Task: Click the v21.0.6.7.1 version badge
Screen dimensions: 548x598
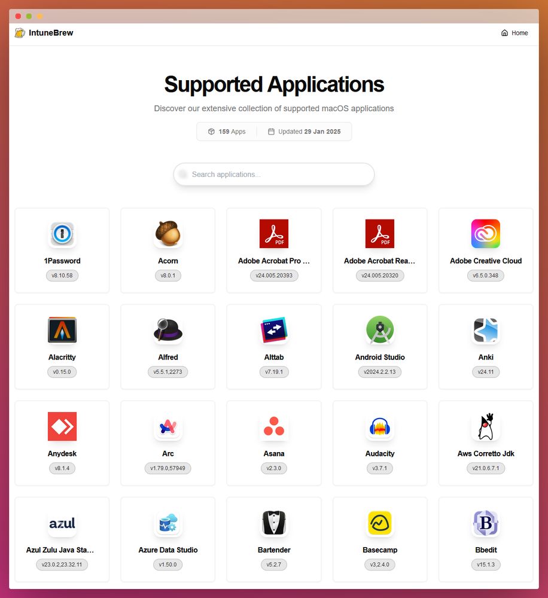Action: pyautogui.click(x=486, y=468)
